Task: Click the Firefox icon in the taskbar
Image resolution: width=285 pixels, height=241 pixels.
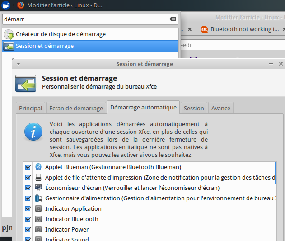Action: click(21, 5)
